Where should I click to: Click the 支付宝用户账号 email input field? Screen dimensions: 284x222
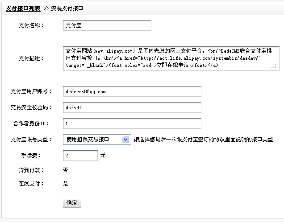[132, 91]
